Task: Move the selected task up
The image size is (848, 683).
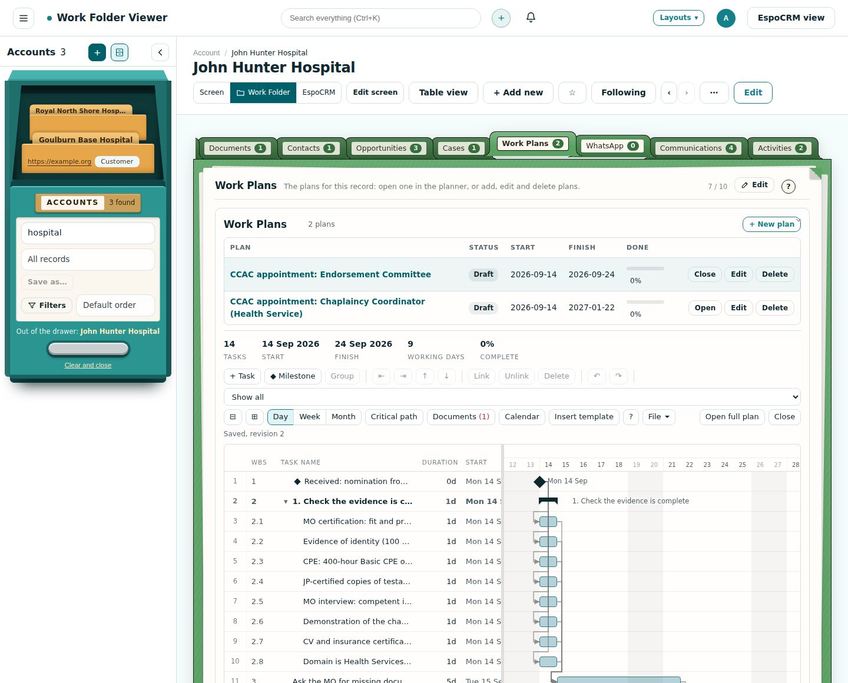Action: click(425, 376)
